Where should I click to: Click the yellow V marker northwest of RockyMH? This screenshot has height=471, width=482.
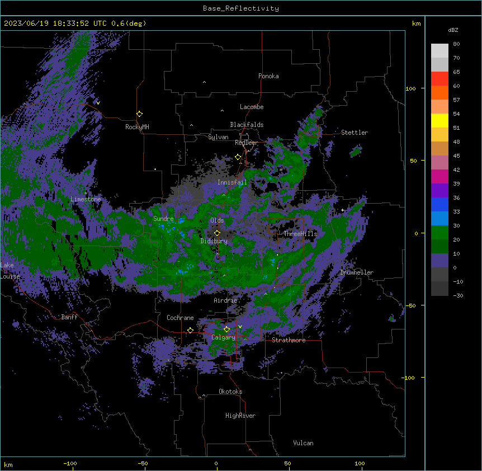click(98, 103)
